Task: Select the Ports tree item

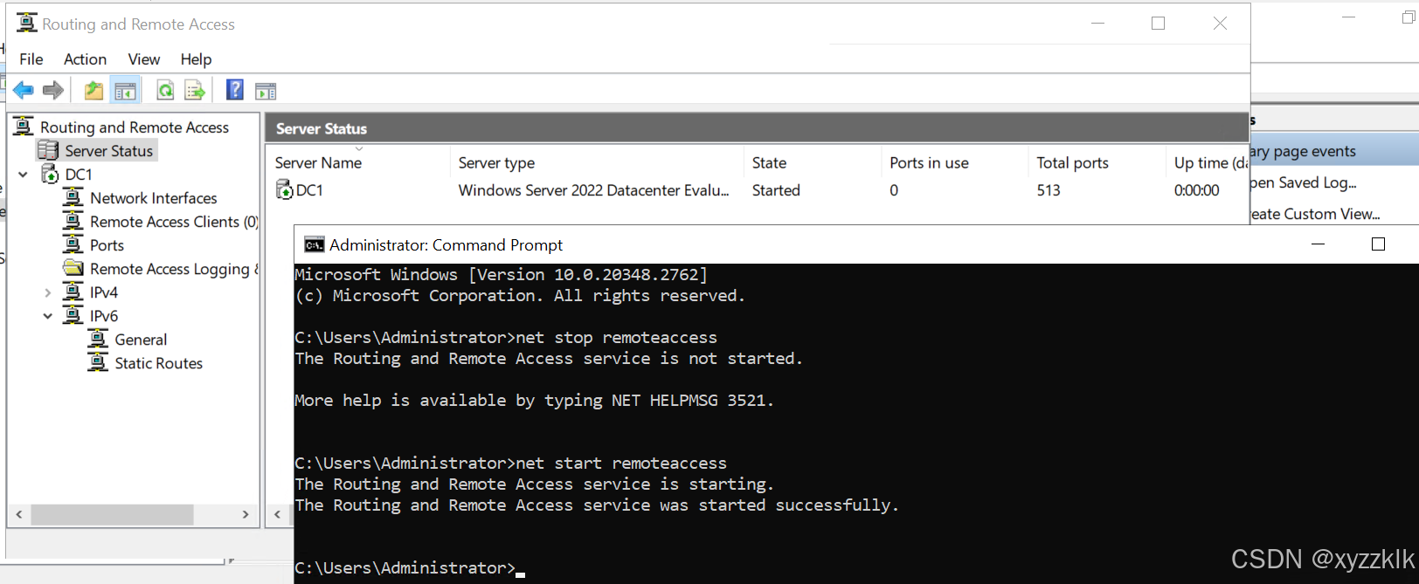Action: tap(107, 244)
